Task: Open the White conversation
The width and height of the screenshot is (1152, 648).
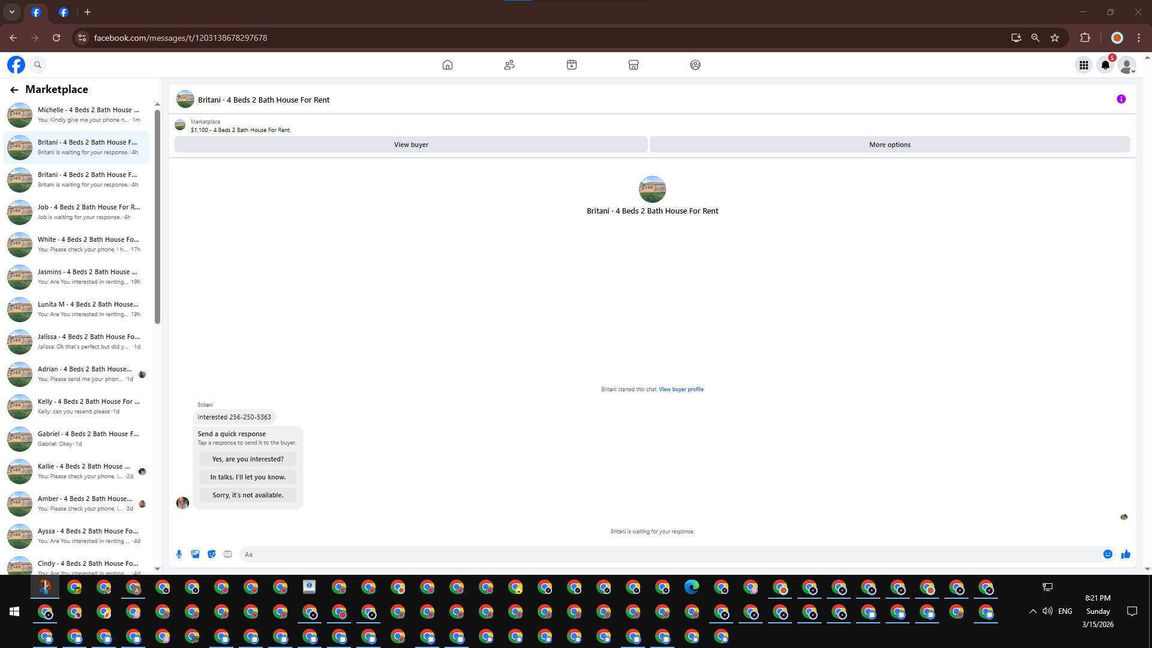Action: click(x=77, y=245)
